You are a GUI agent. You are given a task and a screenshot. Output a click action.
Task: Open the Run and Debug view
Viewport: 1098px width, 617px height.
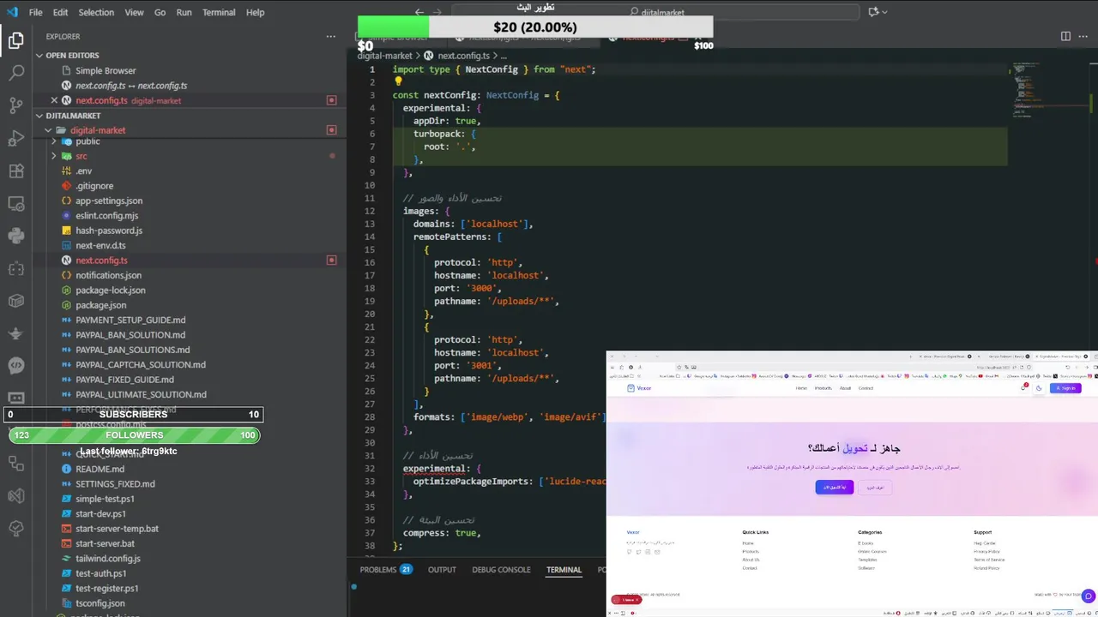16,138
